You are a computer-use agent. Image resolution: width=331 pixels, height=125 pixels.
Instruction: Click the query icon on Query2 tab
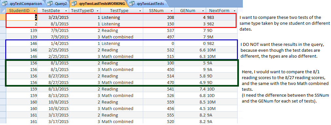(x=50, y=3)
